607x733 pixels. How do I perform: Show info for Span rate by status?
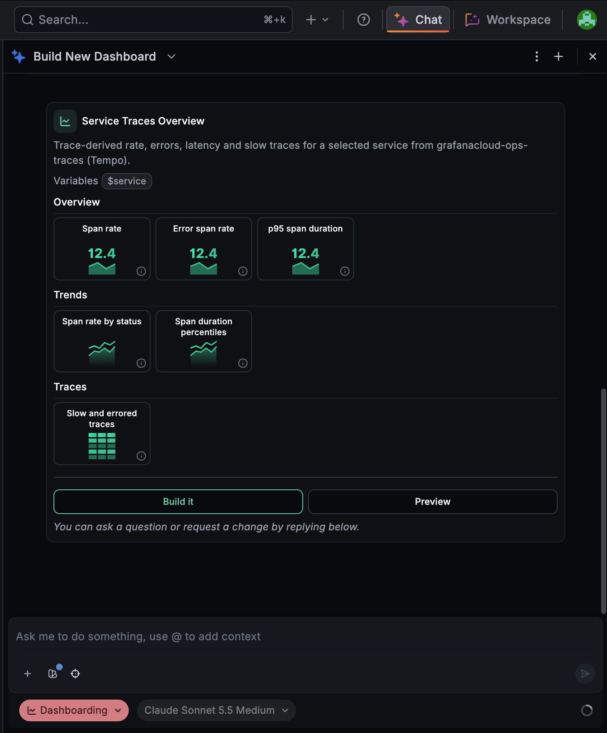point(141,363)
